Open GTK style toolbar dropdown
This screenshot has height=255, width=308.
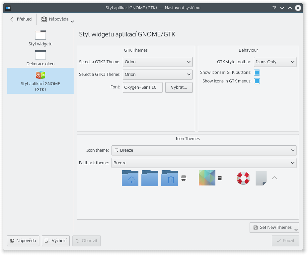coord(275,62)
